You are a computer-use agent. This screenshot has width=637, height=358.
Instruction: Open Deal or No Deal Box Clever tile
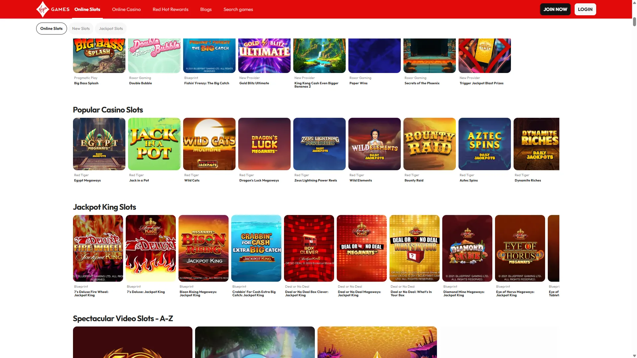[x=309, y=248]
